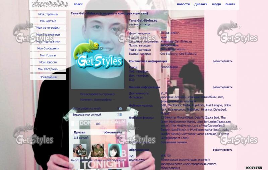Open the video icon beside Видеозаписи со мной
This screenshot has height=170, width=268.
click(x=121, y=115)
